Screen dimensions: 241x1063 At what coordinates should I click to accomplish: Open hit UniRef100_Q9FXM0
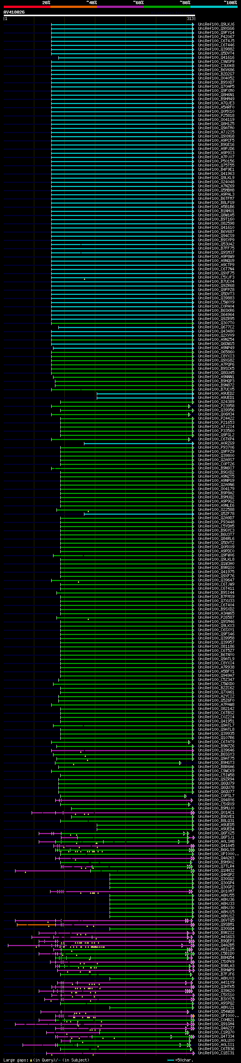pos(216,91)
